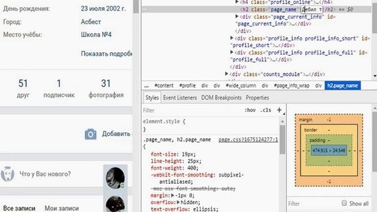This screenshot has width=377, height=212.
Task: Click the camera icon next to Добавить
Action: pyautogui.click(x=91, y=134)
